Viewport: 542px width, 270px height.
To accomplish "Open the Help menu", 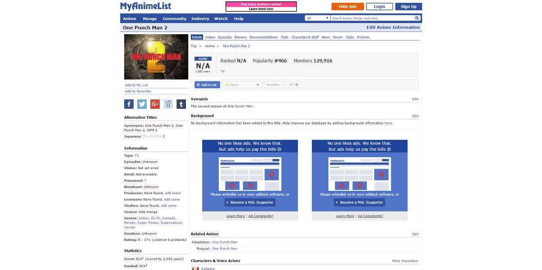I will click(x=239, y=18).
